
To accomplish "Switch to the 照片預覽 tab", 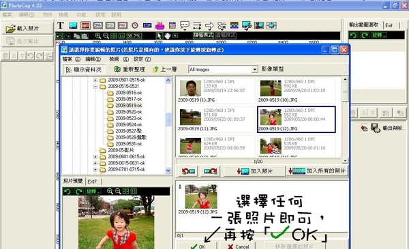I will coord(73,181).
